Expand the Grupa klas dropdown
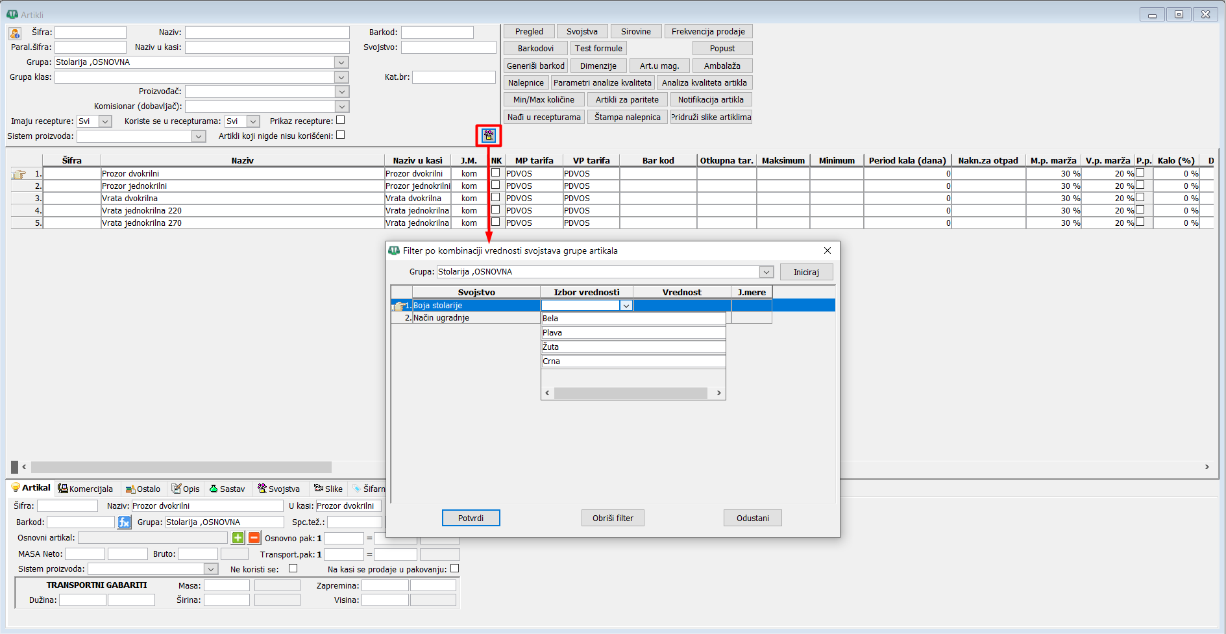This screenshot has width=1226, height=634. point(341,77)
